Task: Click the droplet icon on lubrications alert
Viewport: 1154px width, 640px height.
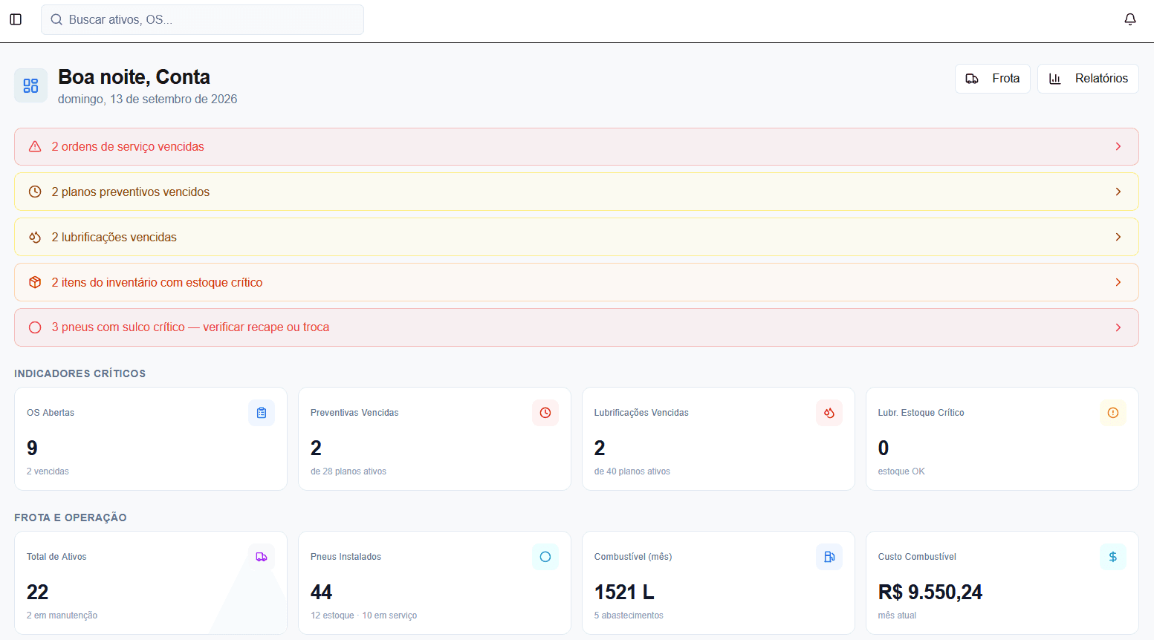Action: click(35, 237)
